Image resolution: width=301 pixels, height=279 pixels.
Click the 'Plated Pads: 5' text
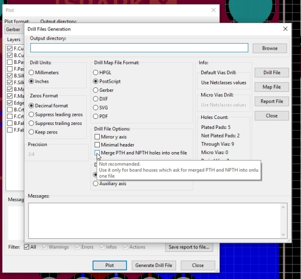coord(216,127)
